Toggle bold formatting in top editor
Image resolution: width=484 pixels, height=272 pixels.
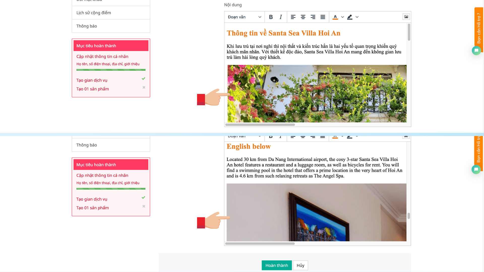click(x=271, y=17)
